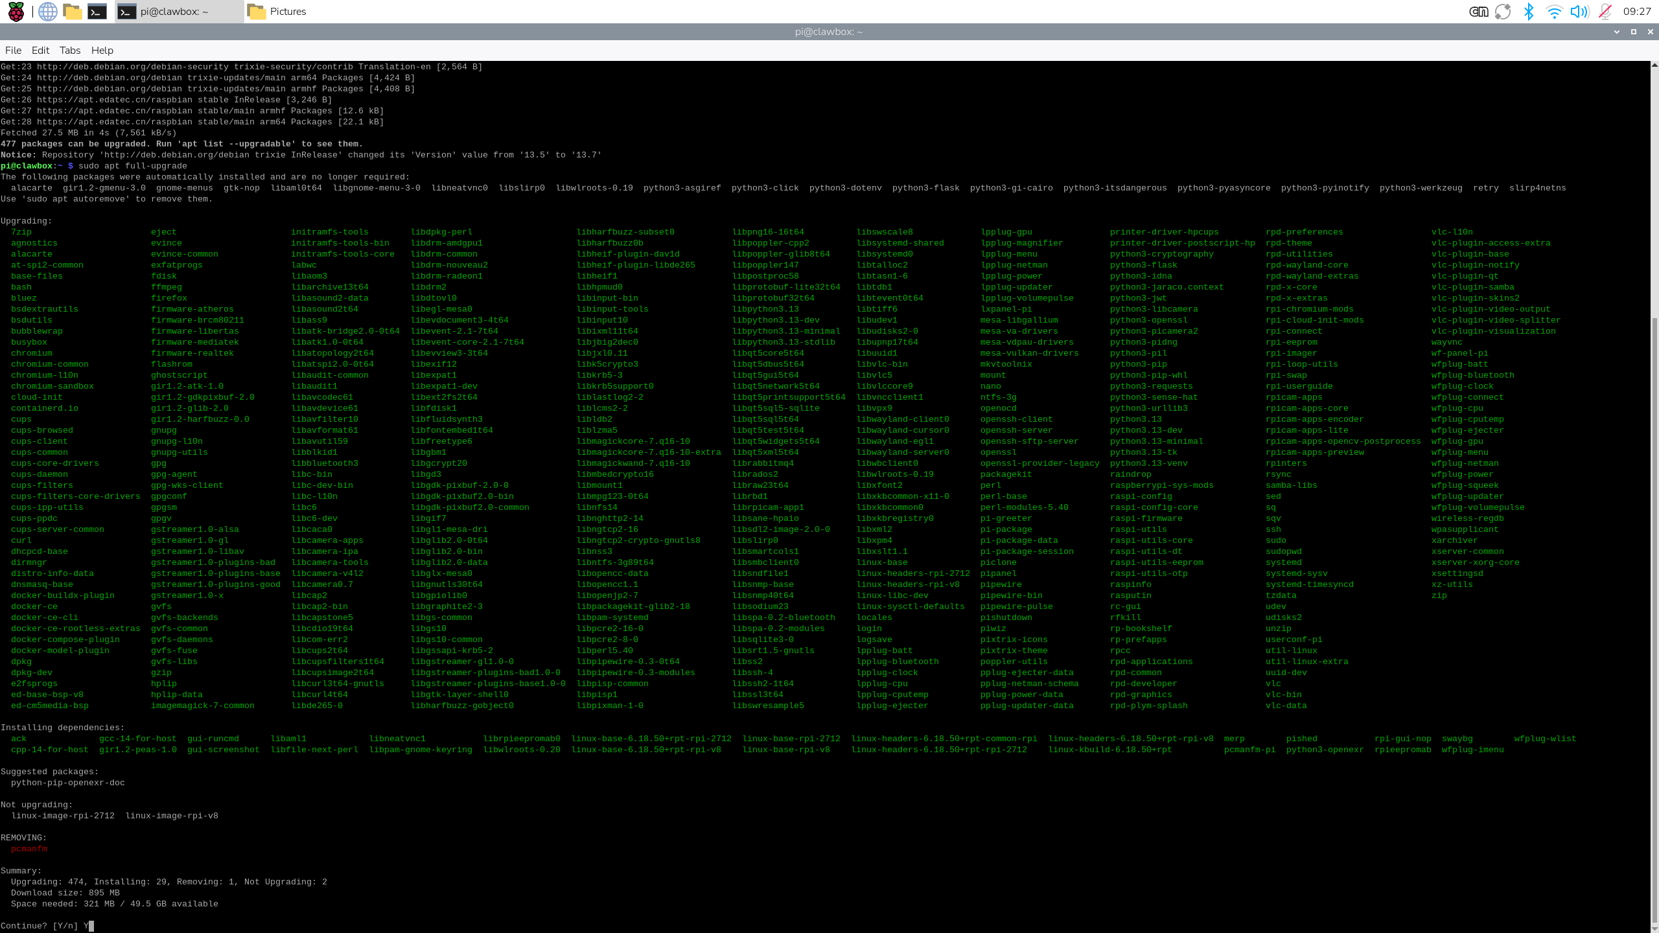Click 'vlc-plugin-visualization' package name
This screenshot has width=1659, height=933.
coord(1494,331)
